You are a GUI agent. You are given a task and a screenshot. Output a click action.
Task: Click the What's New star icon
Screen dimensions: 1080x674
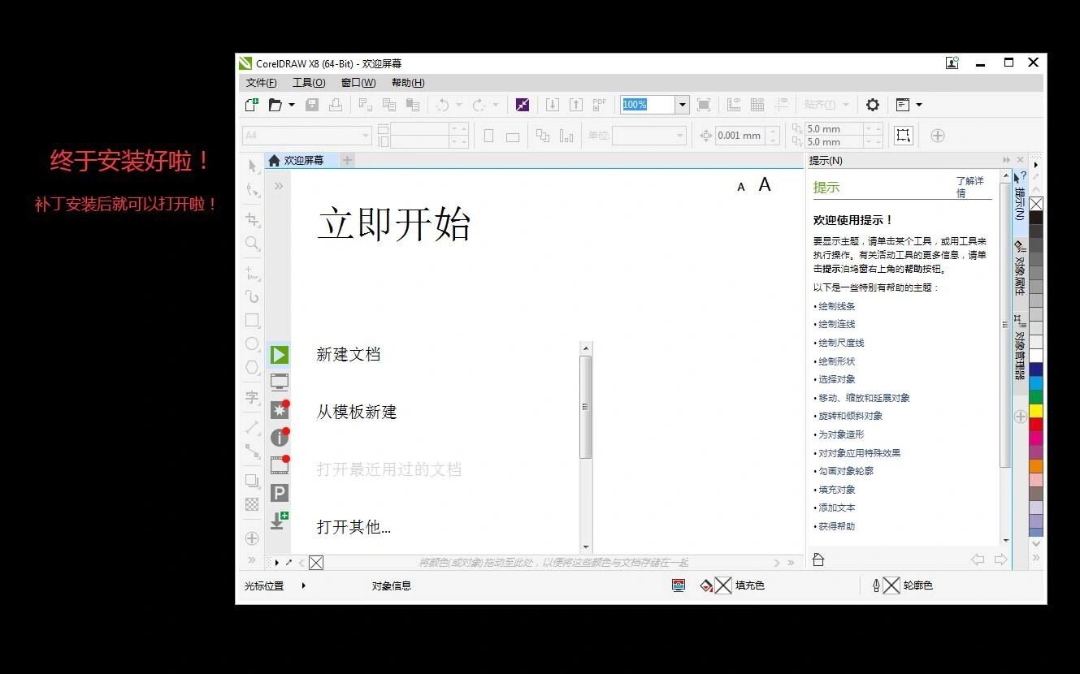tap(279, 410)
